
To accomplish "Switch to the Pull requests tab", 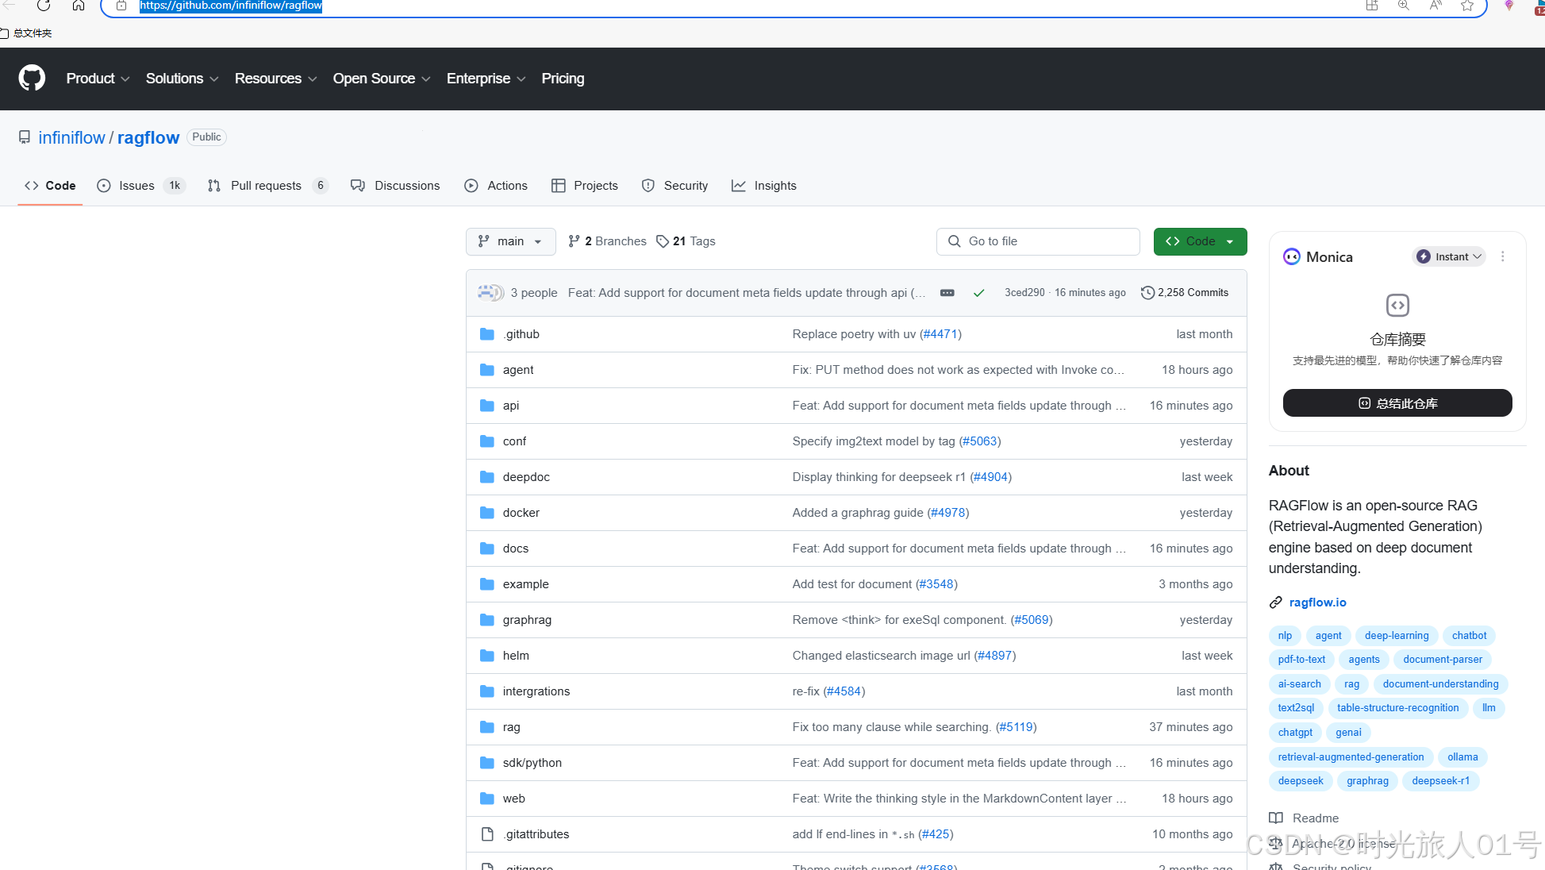I will [x=266, y=186].
